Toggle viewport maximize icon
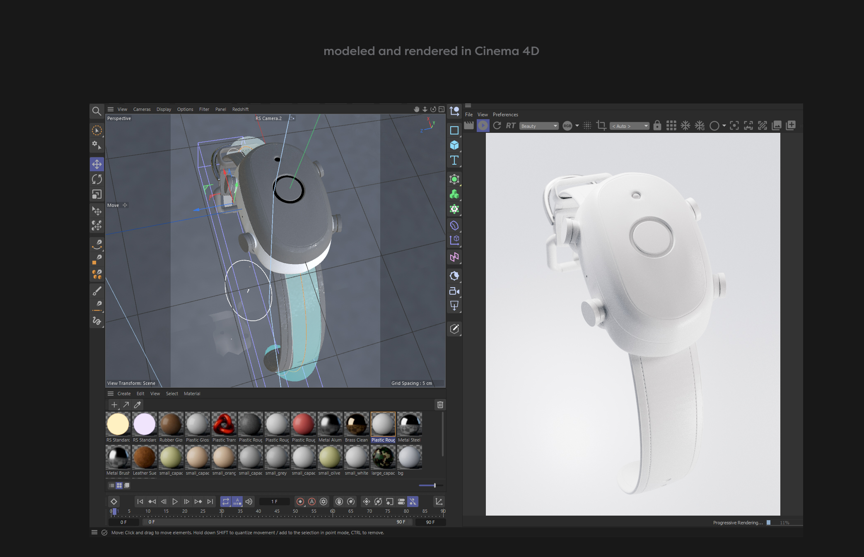Screen dimensions: 864x557 442,109
